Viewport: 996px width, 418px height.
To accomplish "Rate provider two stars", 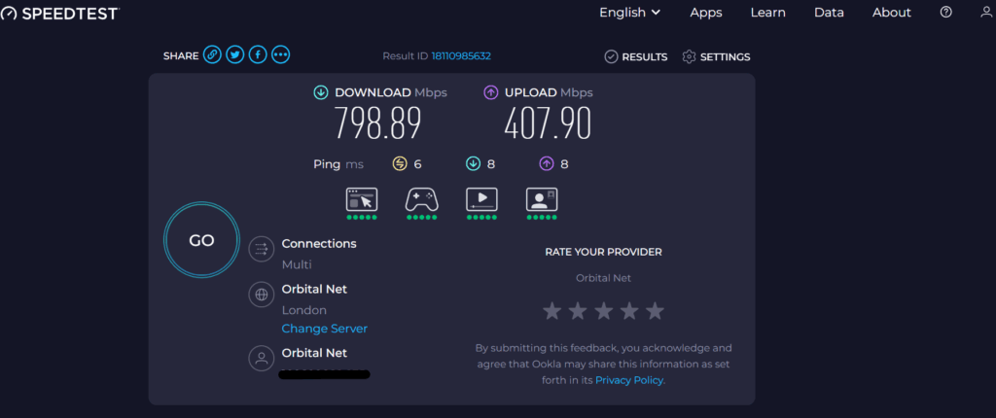I will [578, 311].
